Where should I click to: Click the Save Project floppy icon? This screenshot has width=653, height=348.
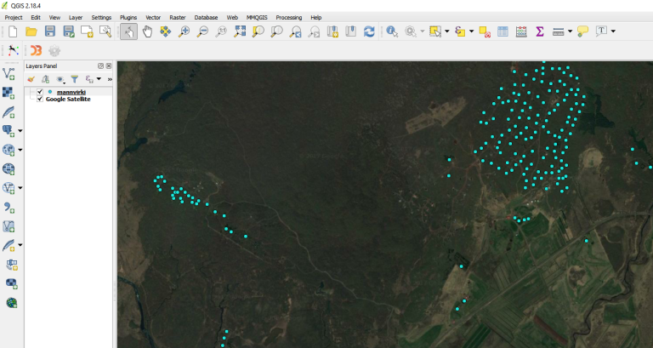tap(49, 31)
